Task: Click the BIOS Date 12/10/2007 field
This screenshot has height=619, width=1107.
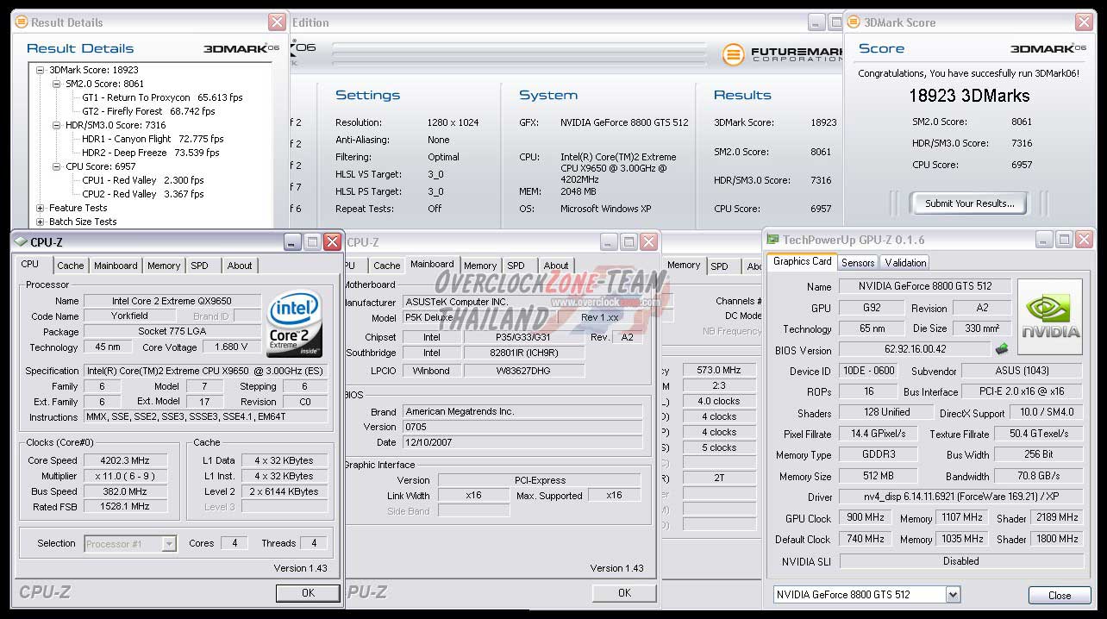Action: [522, 442]
